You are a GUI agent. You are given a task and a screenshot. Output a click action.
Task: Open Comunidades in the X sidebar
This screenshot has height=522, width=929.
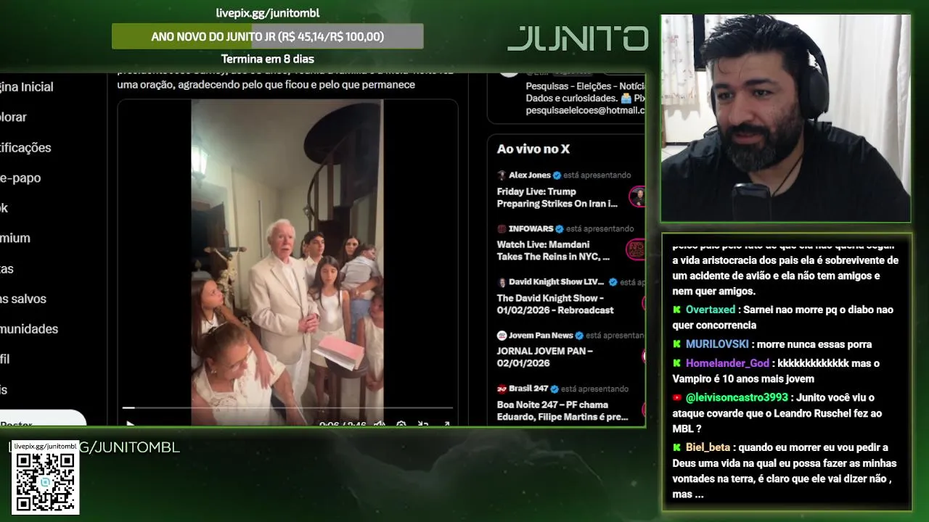point(29,329)
